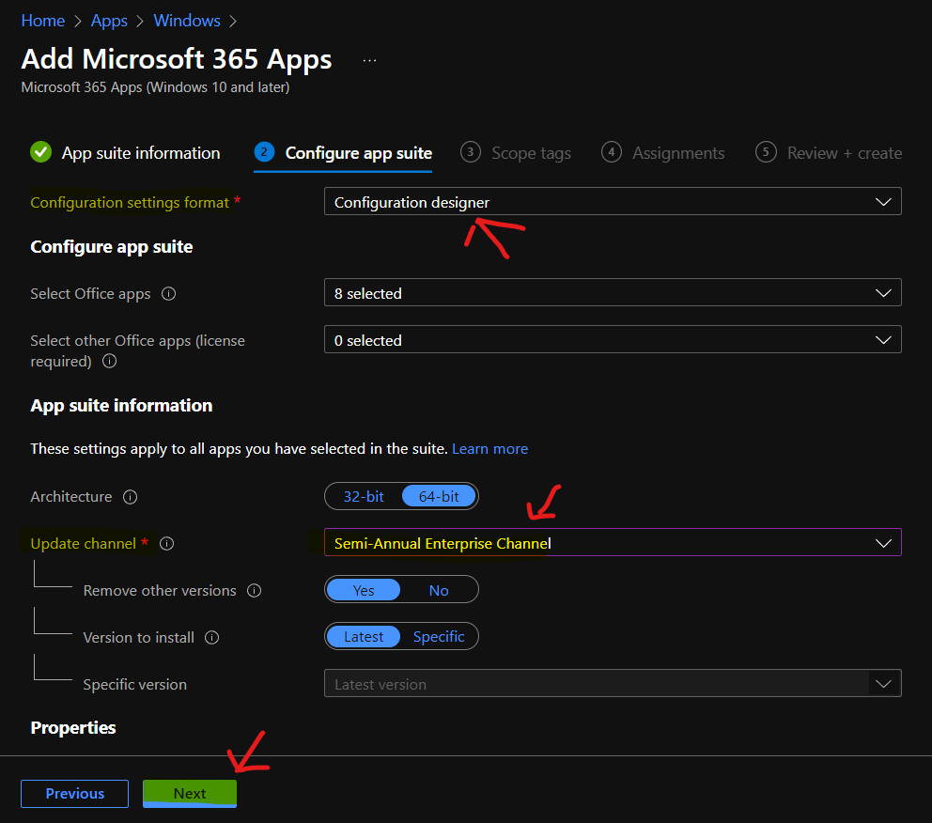Choose Latest version to install

(364, 636)
